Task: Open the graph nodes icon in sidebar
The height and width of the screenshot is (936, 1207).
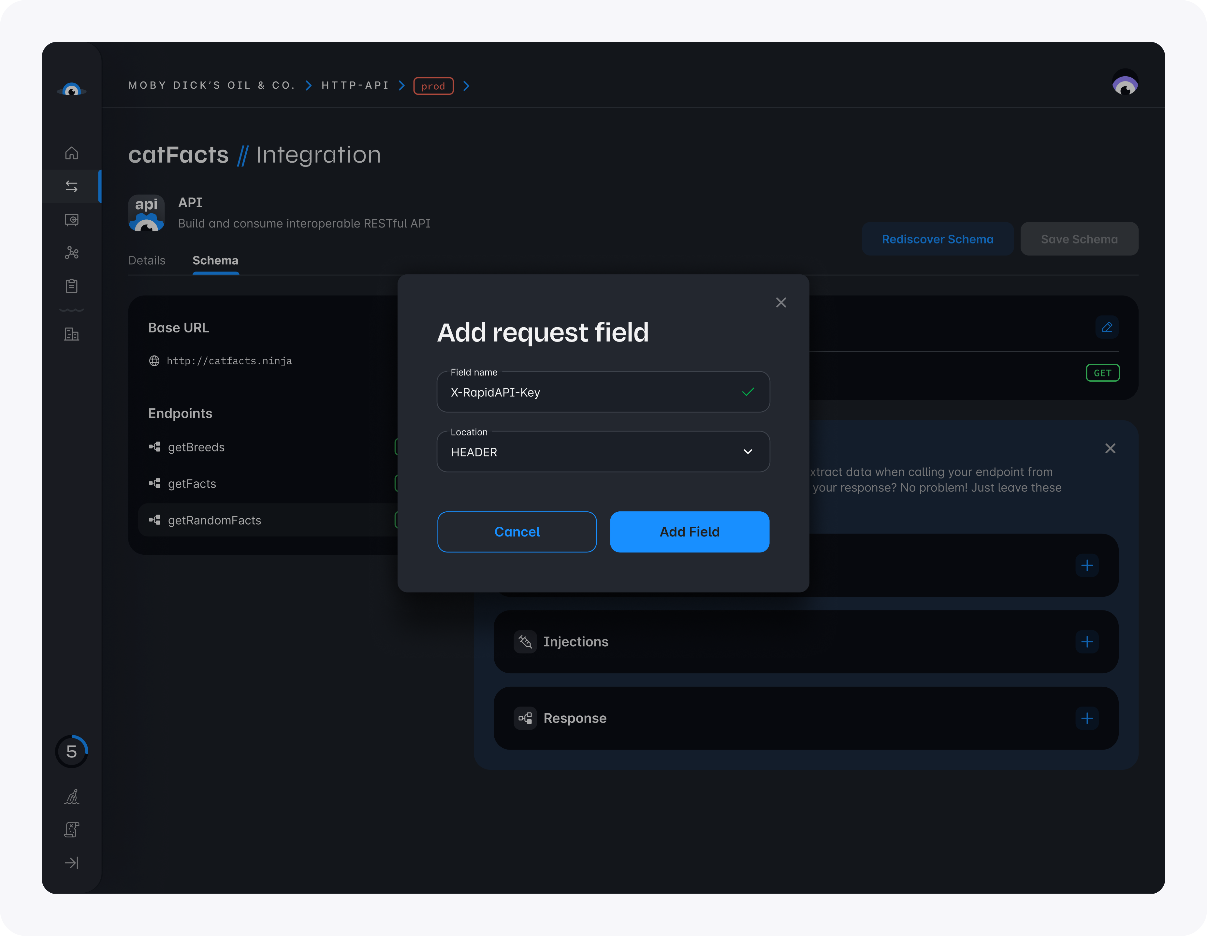Action: pos(71,253)
